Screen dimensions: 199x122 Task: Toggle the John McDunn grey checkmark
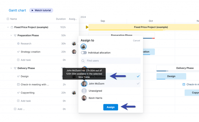click(x=138, y=83)
